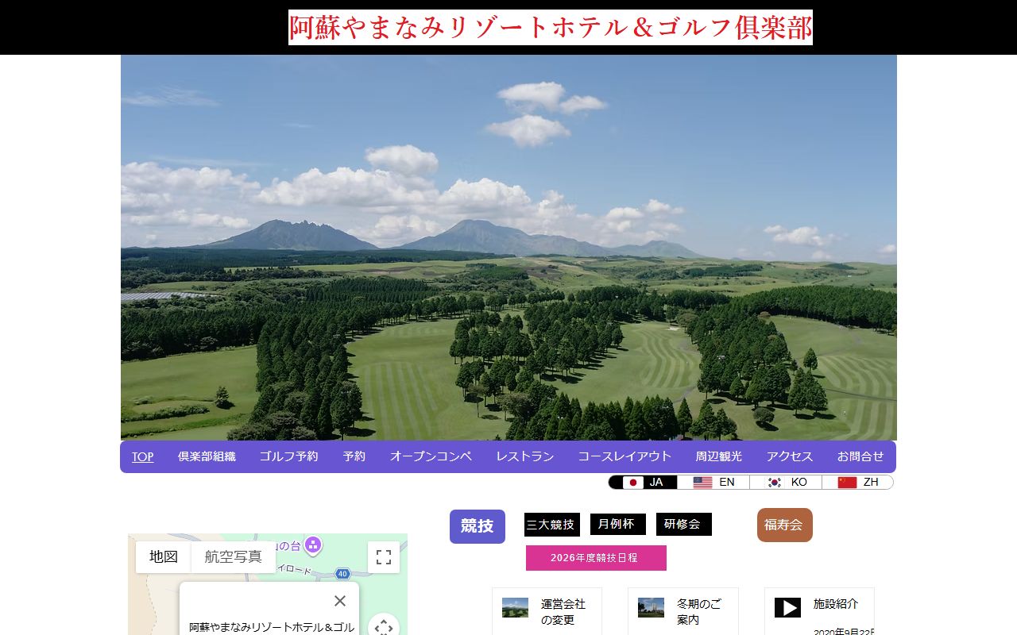
Task: Click the 競技 purple button
Action: (478, 526)
